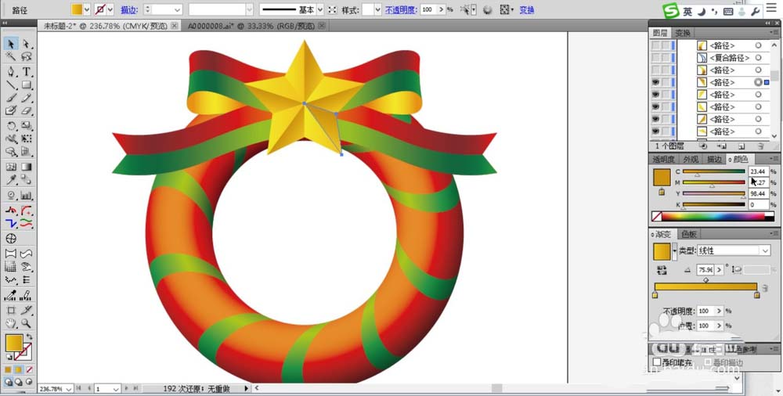Select the Scale tool
The height and width of the screenshot is (396, 783).
(x=27, y=126)
